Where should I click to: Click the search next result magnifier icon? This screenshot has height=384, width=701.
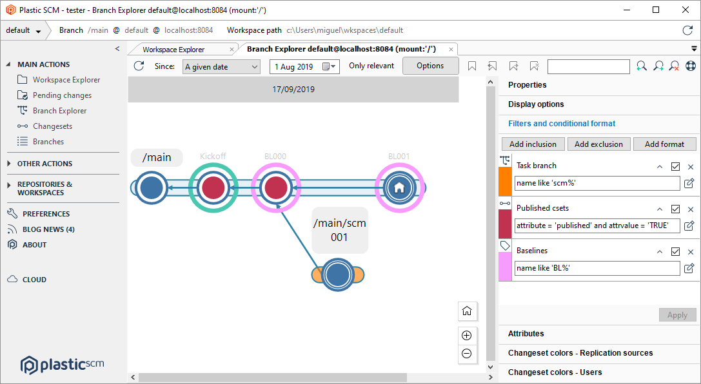click(658, 66)
